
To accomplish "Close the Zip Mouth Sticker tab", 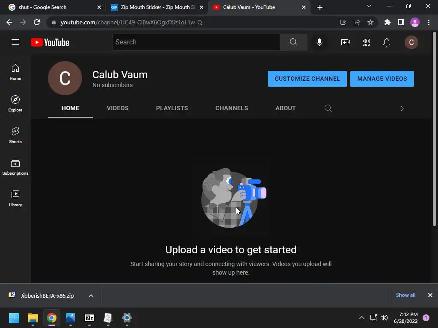I will (x=201, y=7).
